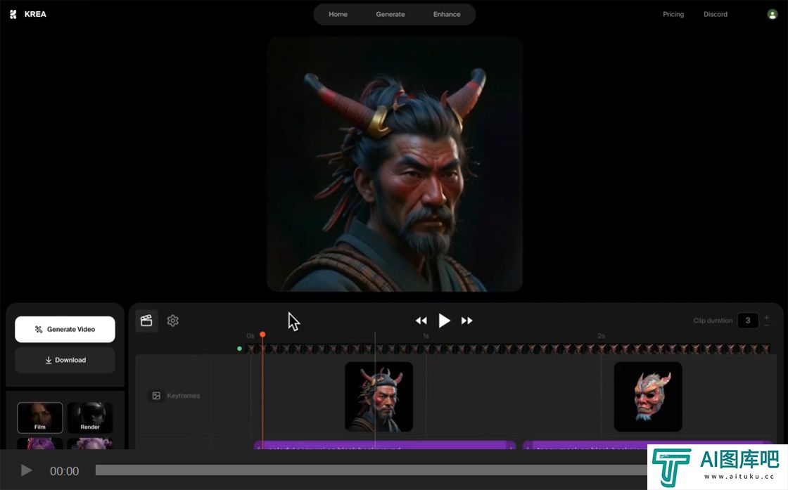
Task: Increase clip duration with plus stepper
Action: tap(766, 317)
